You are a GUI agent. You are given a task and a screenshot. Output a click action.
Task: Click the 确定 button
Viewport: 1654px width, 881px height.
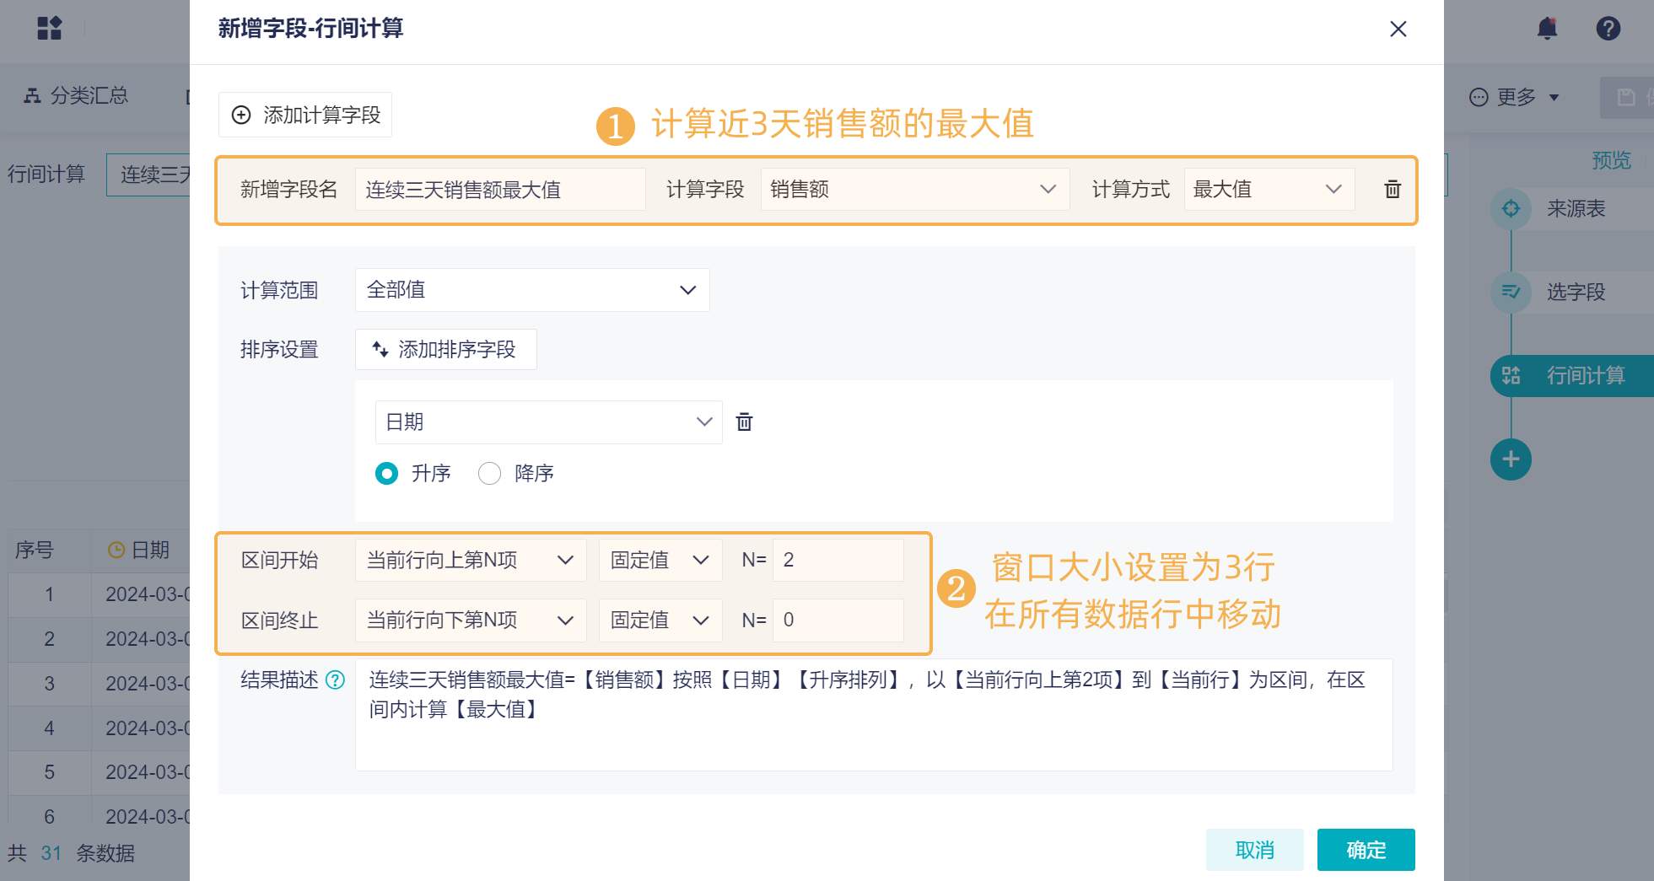1366,850
